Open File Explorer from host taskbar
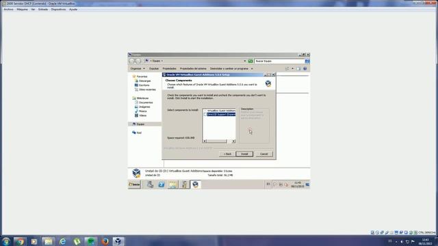Screen dimensions: 438x246 click(49, 241)
